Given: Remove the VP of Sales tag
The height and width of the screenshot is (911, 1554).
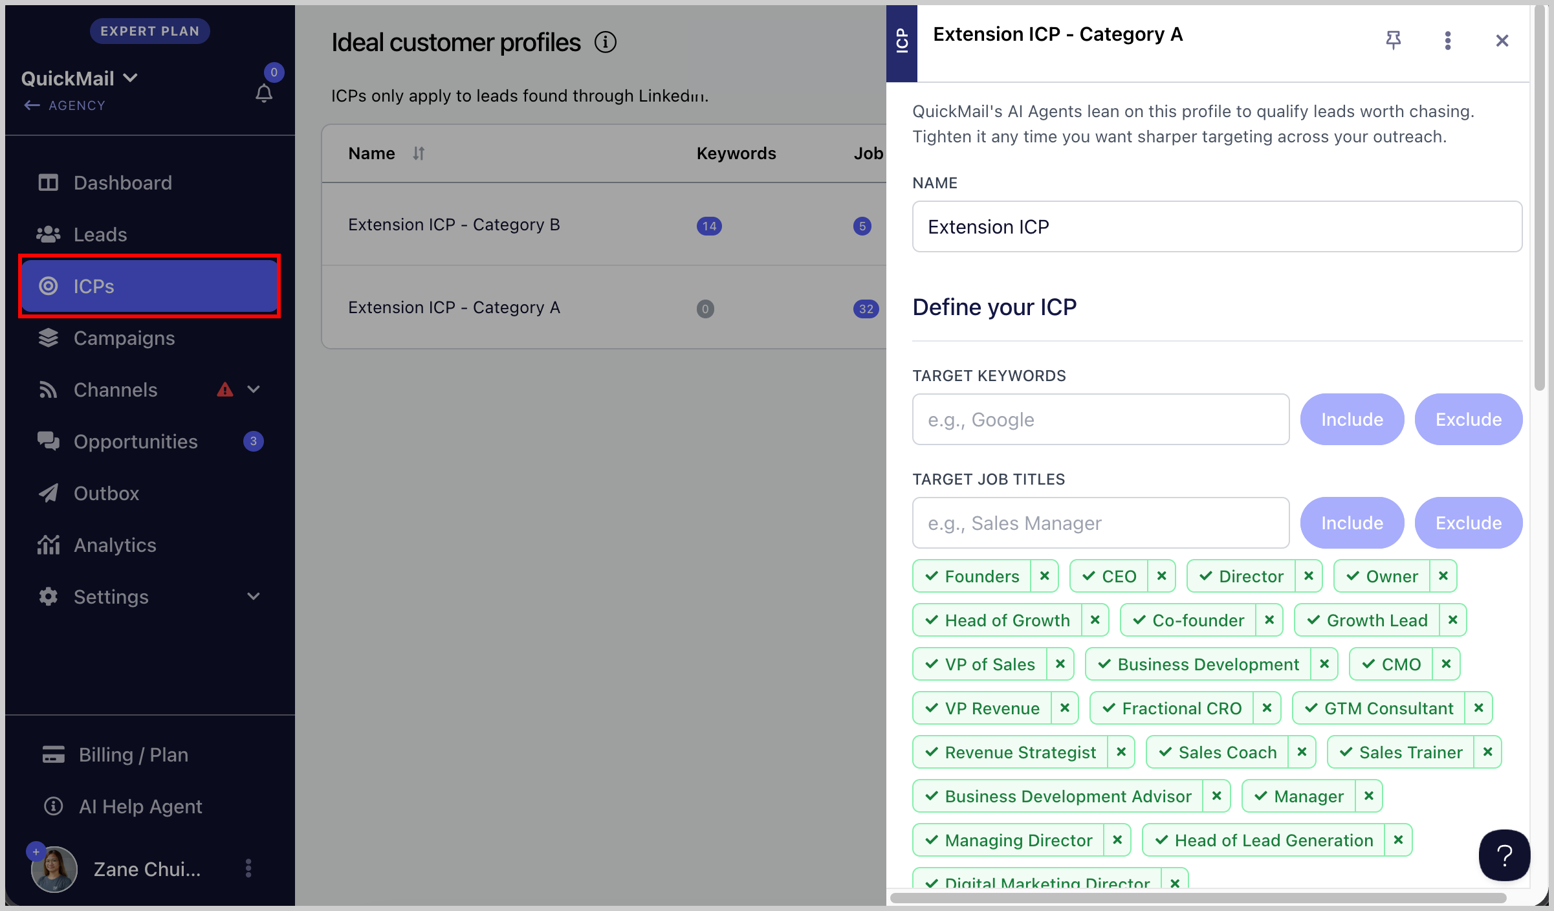Looking at the screenshot, I should (x=1060, y=664).
